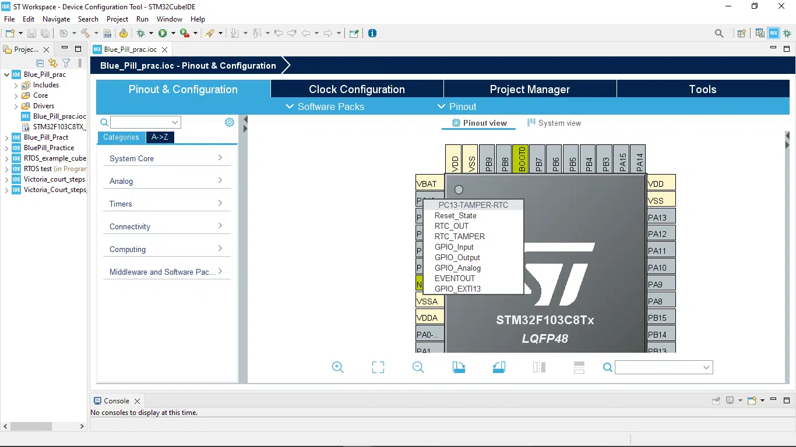This screenshot has width=796, height=447.
Task: Expand the Software Packs dropdown
Action: 325,107
